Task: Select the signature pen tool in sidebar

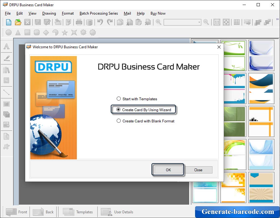Action: [x=7, y=58]
